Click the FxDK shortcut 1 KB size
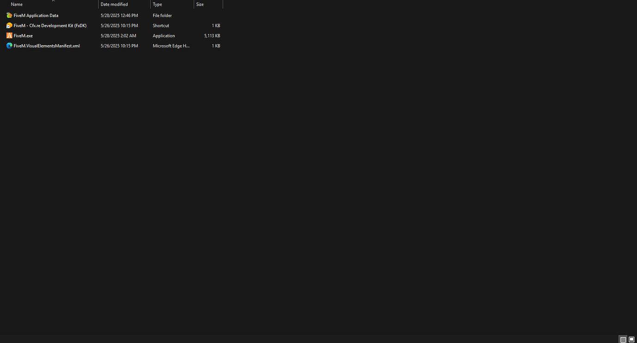 (x=216, y=26)
